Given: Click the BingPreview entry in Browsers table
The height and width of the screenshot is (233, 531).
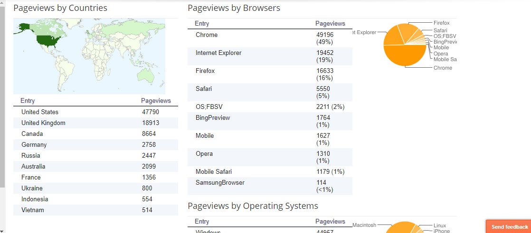Looking at the screenshot, I should [x=213, y=117].
